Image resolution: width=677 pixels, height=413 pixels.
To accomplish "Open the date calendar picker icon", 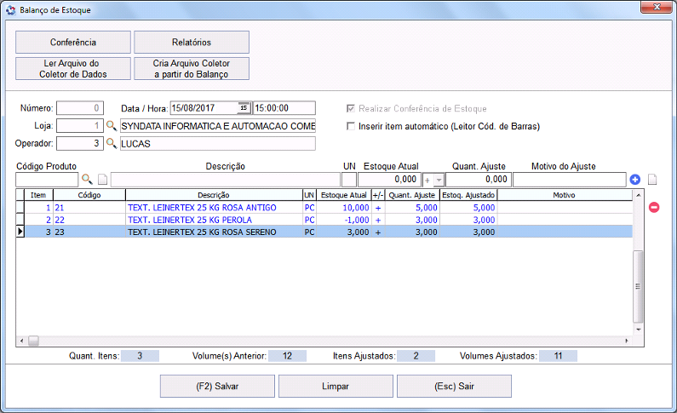I will pos(244,108).
